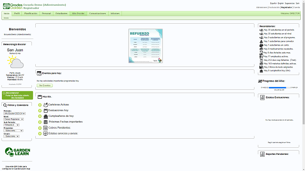Open the Personal menu
The height and width of the screenshot is (171, 305).
pos(46,14)
